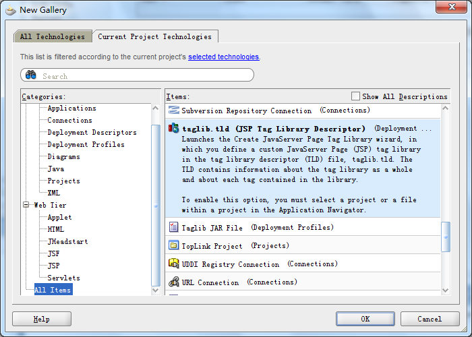Switch to All Technologies tab

click(x=53, y=36)
